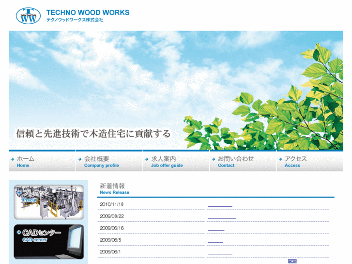Click the TECHNO WOOD WORKS header title
The height and width of the screenshot is (264, 352).
tap(88, 13)
